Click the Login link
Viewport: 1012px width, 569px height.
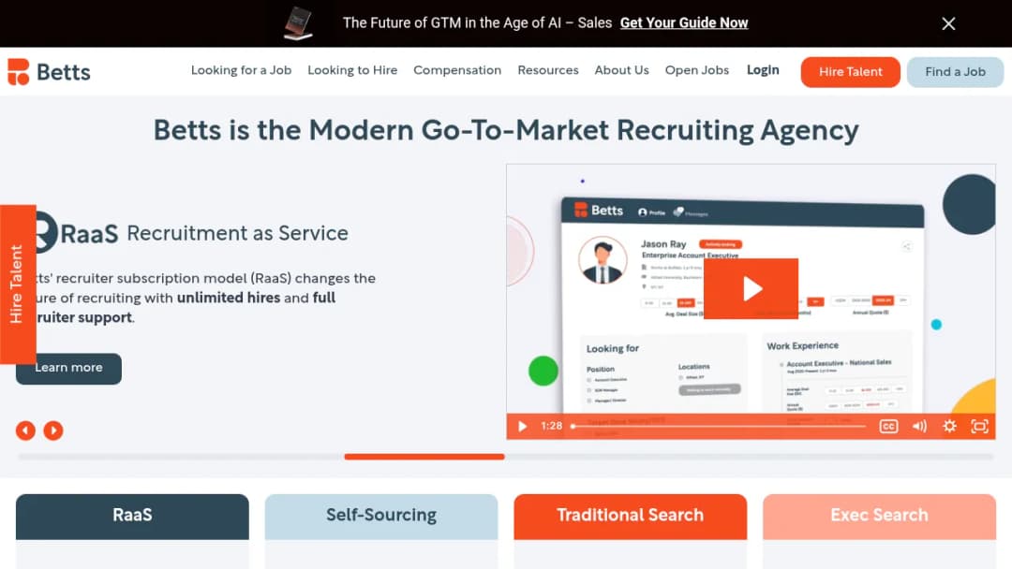[763, 70]
